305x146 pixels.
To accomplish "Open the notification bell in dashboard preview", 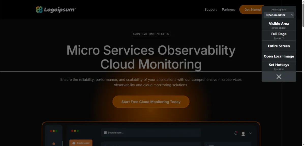I will pos(236,133).
